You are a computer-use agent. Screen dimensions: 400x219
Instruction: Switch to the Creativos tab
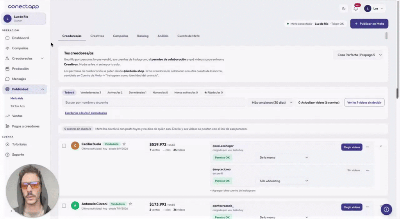tap(97, 36)
